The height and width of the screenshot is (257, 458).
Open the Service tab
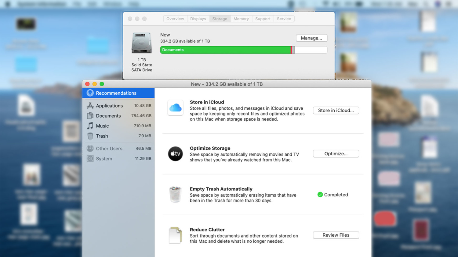pos(284,19)
